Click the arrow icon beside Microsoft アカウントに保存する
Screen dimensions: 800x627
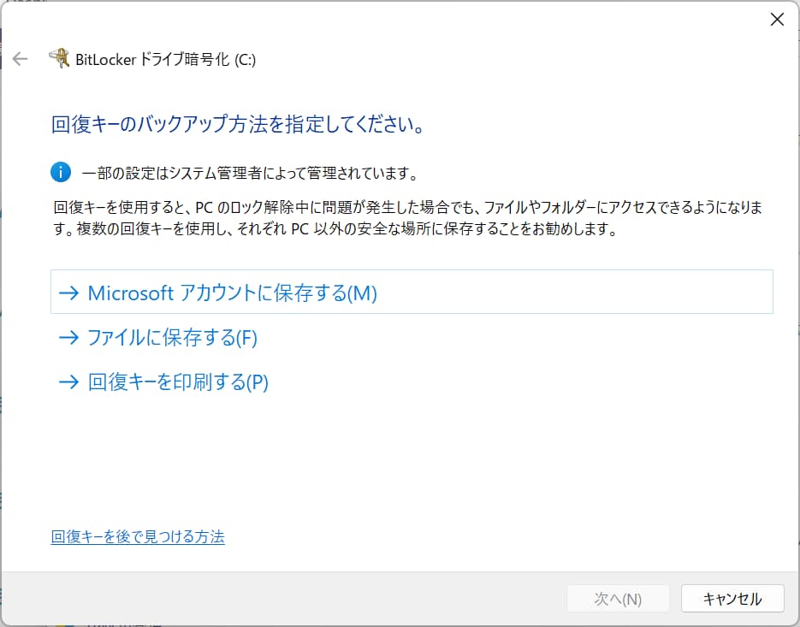pyautogui.click(x=68, y=292)
